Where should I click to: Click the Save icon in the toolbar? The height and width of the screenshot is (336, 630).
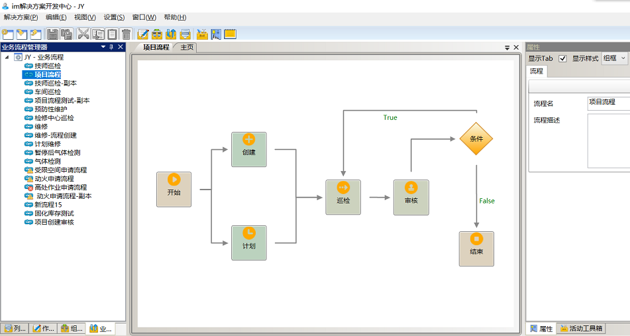pos(52,34)
